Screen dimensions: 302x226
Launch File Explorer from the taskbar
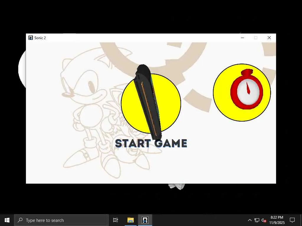coord(130,220)
